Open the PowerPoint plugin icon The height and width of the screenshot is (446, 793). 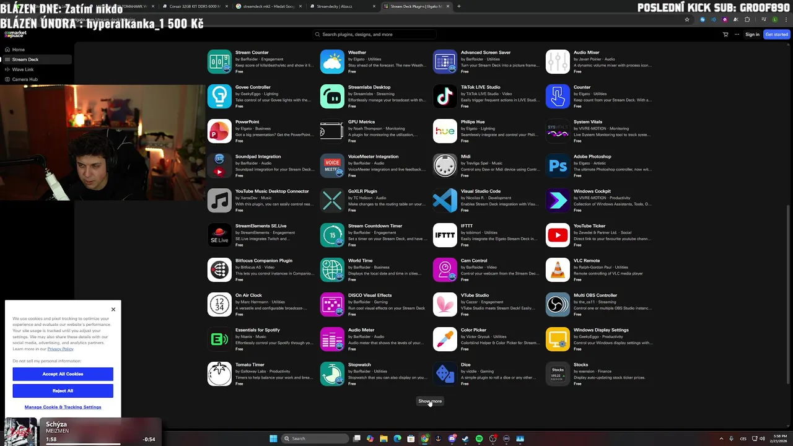click(x=219, y=131)
